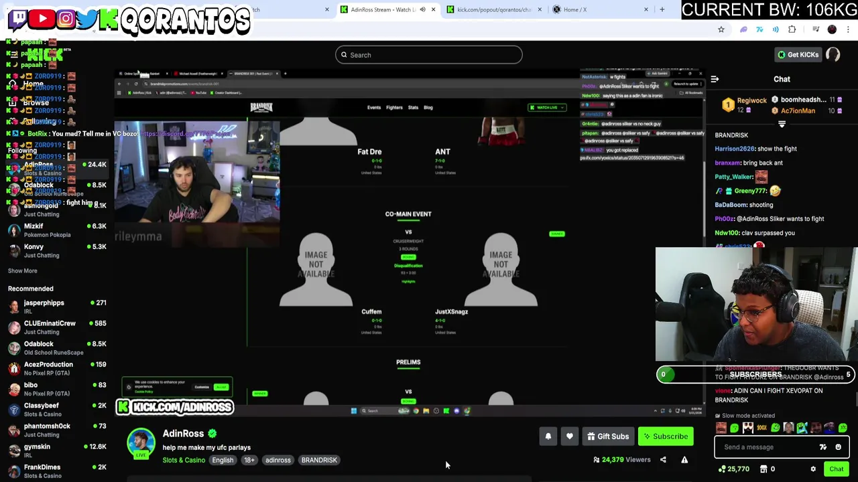Click the 7TV extension icon in toolbar
The image size is (858, 482).
click(759, 29)
